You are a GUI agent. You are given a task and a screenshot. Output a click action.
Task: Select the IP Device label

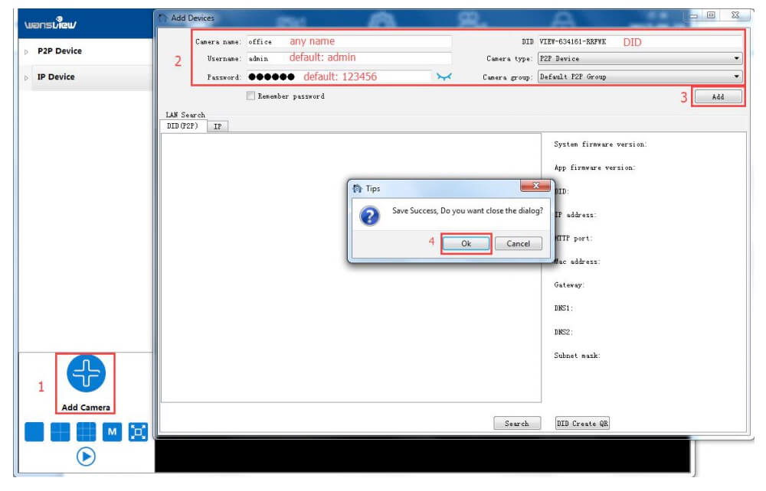(x=56, y=76)
